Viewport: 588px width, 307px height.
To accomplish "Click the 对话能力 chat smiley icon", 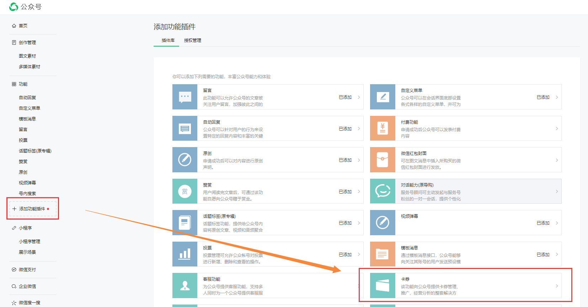I will pyautogui.click(x=383, y=191).
